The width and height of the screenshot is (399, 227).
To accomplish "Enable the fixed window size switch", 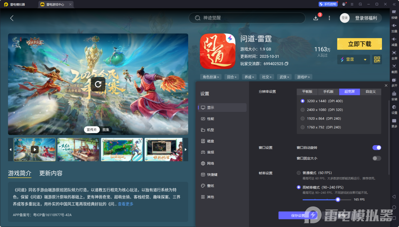I will [377, 158].
